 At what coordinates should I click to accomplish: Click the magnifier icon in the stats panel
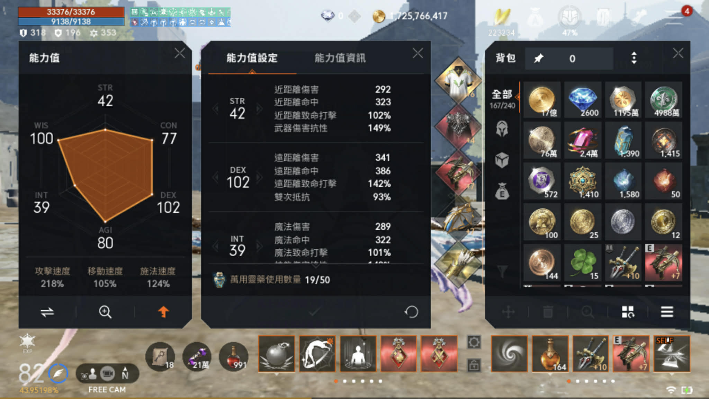point(105,312)
